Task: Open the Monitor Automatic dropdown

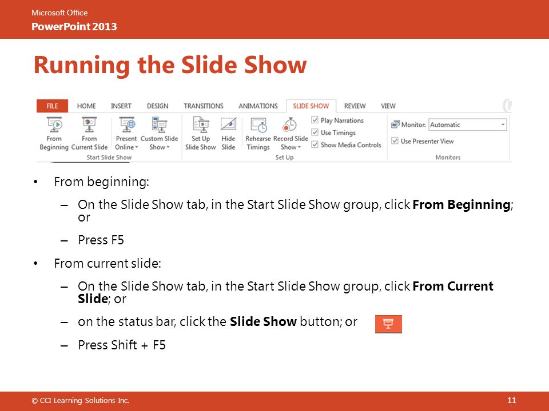Action: click(467, 125)
